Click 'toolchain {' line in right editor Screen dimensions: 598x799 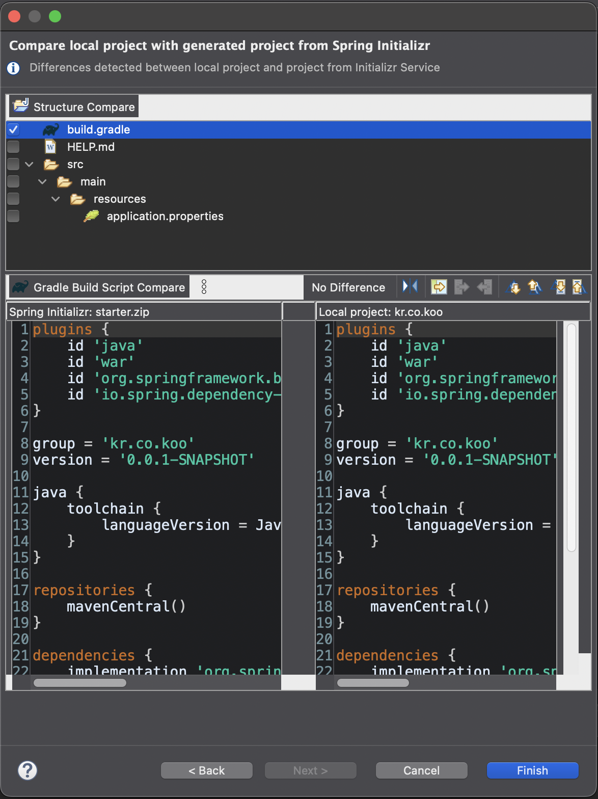418,509
